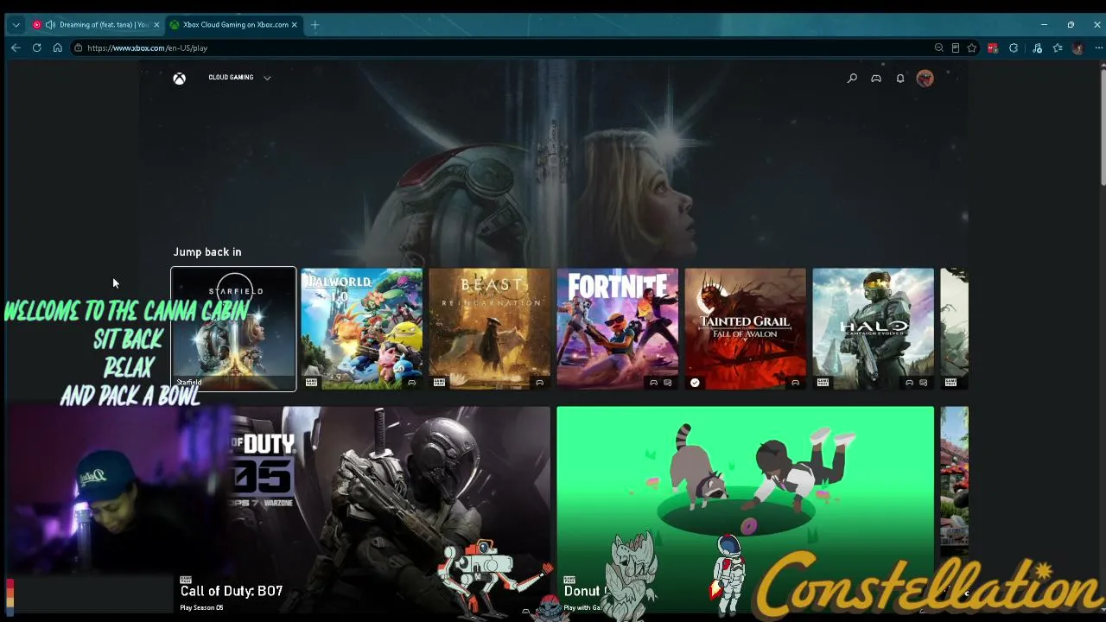Zoom out using the address bar magnifier
The width and height of the screenshot is (1106, 622).
coord(939,48)
